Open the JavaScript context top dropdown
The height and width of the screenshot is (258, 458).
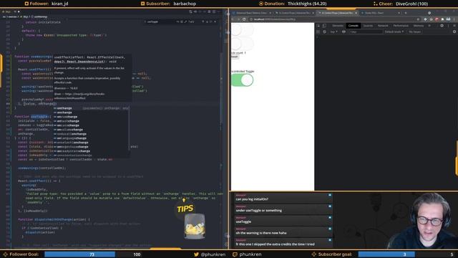pyautogui.click(x=334, y=32)
